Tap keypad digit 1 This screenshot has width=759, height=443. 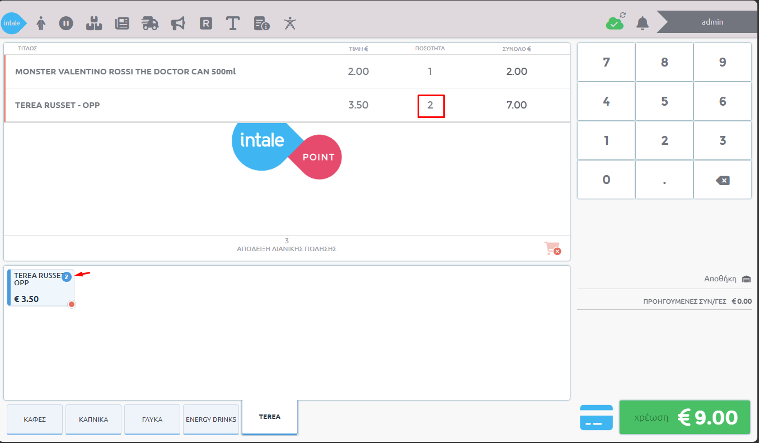[x=606, y=141]
